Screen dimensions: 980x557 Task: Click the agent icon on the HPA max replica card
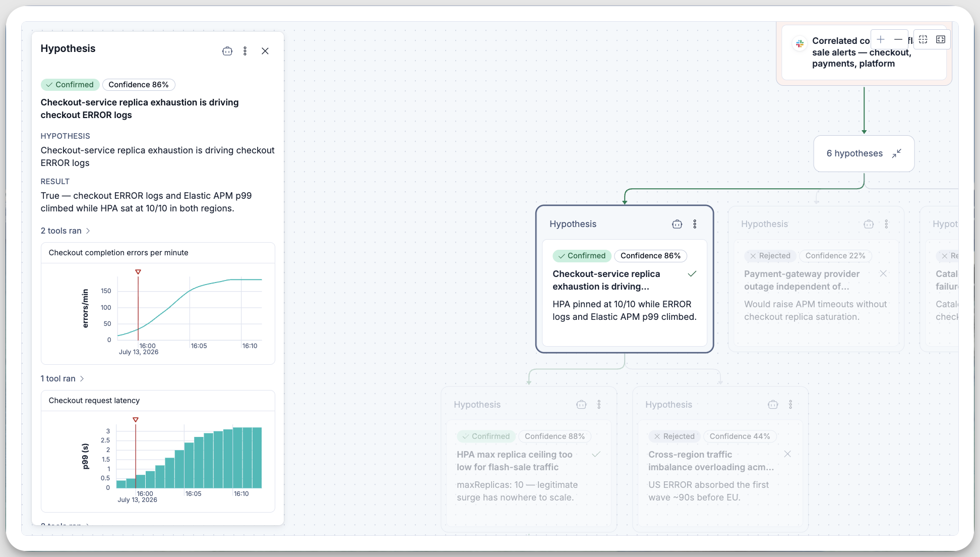[581, 405]
